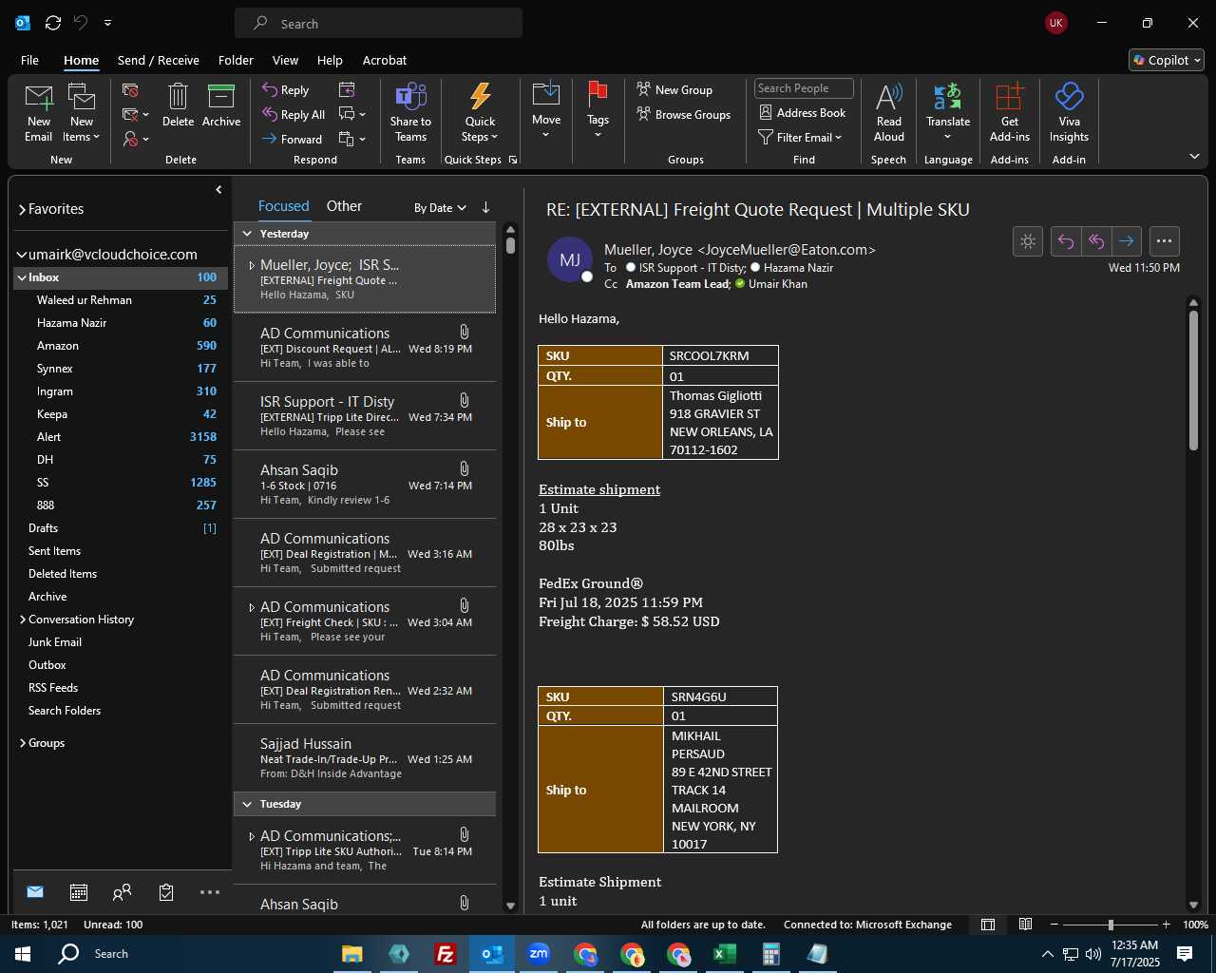Switch to Send / Receive tab

click(159, 60)
